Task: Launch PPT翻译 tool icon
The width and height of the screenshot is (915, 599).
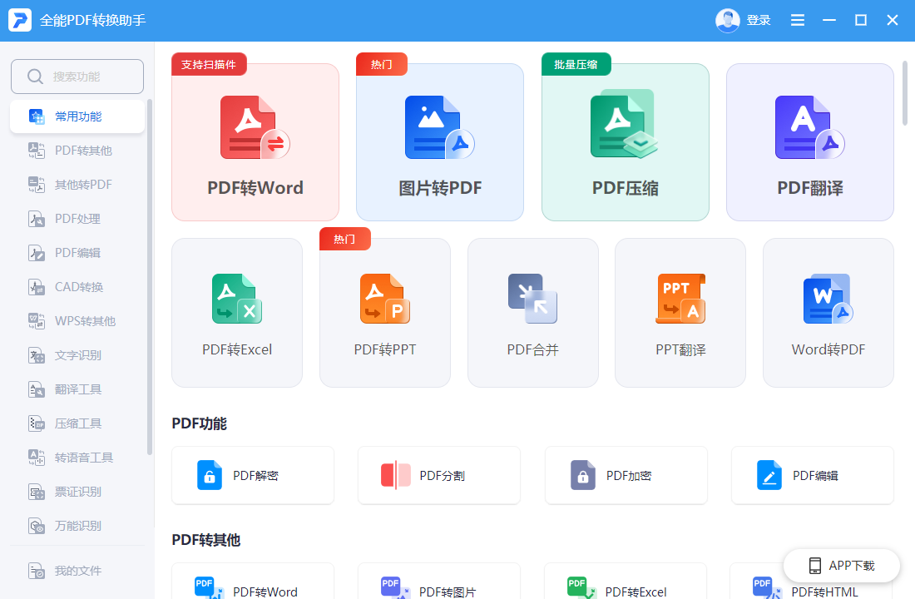Action: click(x=680, y=299)
